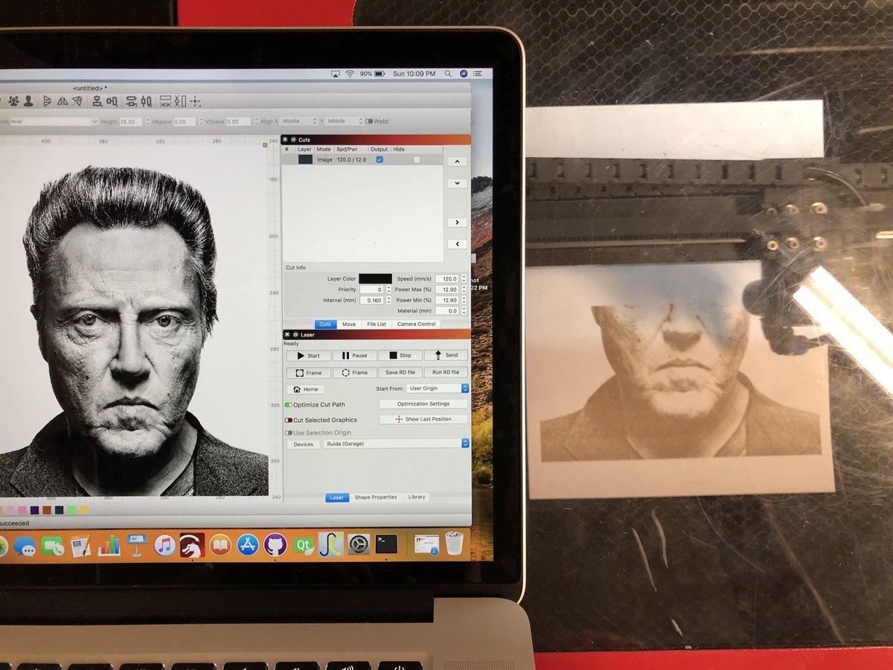This screenshot has height=670, width=893.
Task: Open the App Store from the Dock
Action: (x=248, y=545)
